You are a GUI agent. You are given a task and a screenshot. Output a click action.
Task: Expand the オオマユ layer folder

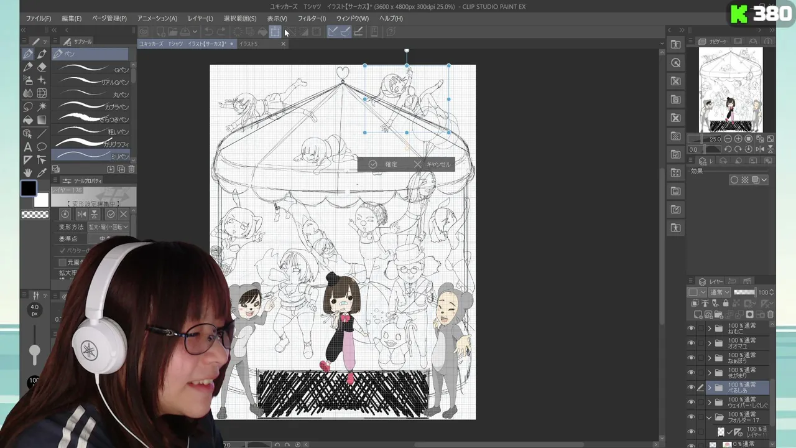pos(710,343)
